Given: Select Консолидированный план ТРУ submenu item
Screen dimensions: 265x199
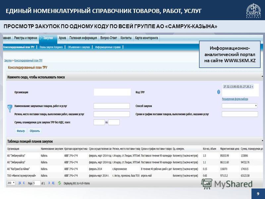Looking at the screenshot, I should point(19,47).
